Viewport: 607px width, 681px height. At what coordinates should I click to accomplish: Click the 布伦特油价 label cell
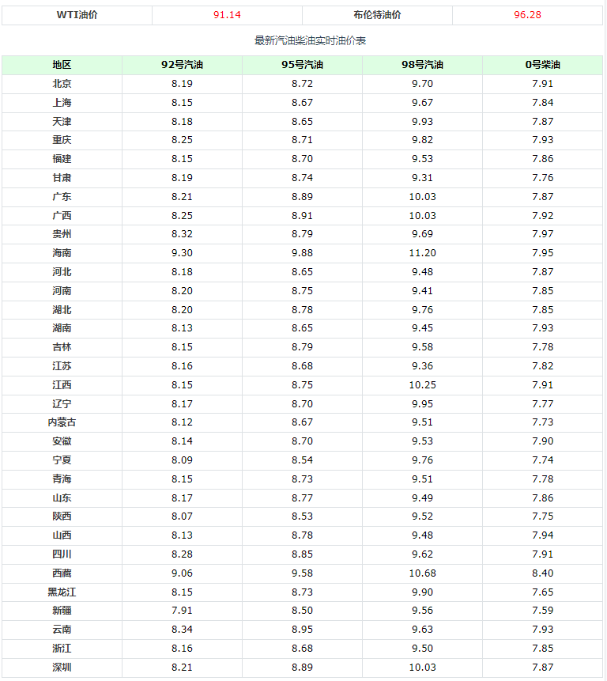point(377,15)
